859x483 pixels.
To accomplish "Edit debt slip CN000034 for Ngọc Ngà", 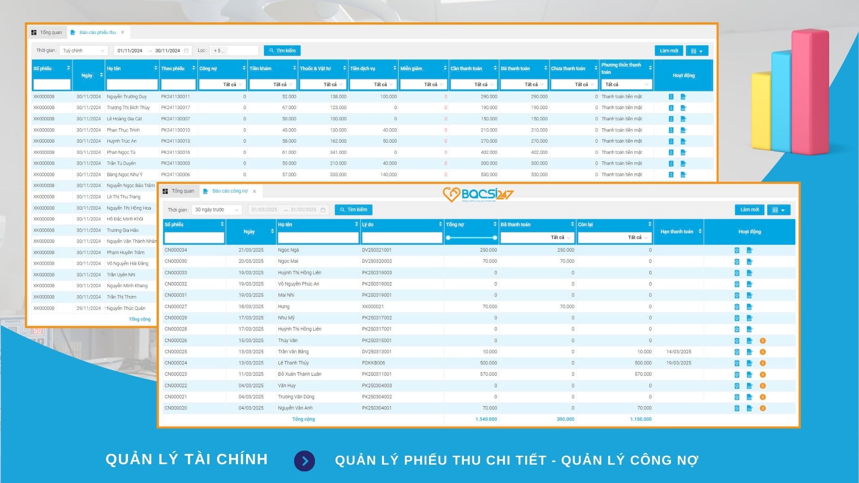I will coord(750,250).
